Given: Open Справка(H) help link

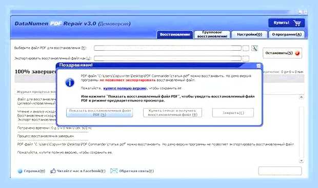Looking at the screenshot, I should (34, 171).
